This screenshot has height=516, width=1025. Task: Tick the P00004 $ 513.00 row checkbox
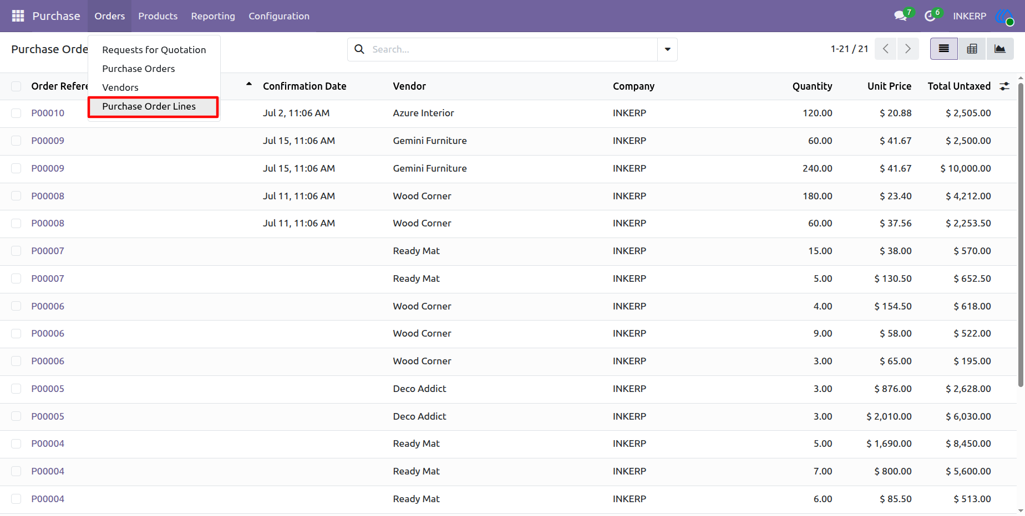click(16, 499)
